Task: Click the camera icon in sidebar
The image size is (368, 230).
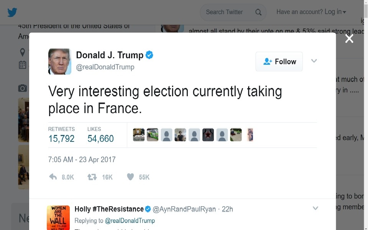Action: tap(23, 88)
